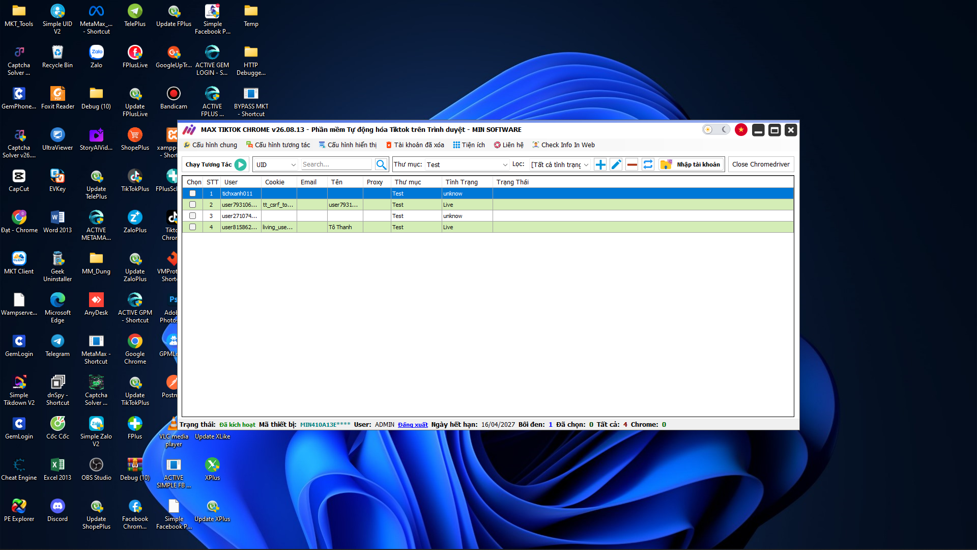Open Tiện ích menu
Image resolution: width=977 pixels, height=550 pixels.
click(469, 145)
